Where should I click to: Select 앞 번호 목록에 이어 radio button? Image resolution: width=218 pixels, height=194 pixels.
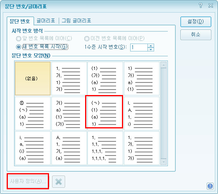[18, 38]
